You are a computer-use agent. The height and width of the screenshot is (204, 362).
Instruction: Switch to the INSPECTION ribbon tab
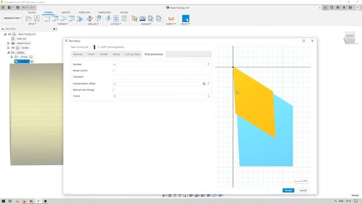84,12
